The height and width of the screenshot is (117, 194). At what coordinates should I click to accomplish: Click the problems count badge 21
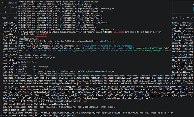(x=8, y=18)
